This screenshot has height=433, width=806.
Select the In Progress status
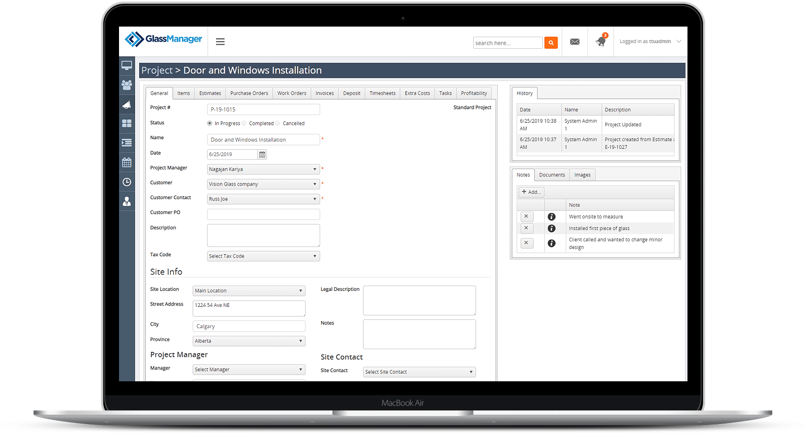coord(209,124)
